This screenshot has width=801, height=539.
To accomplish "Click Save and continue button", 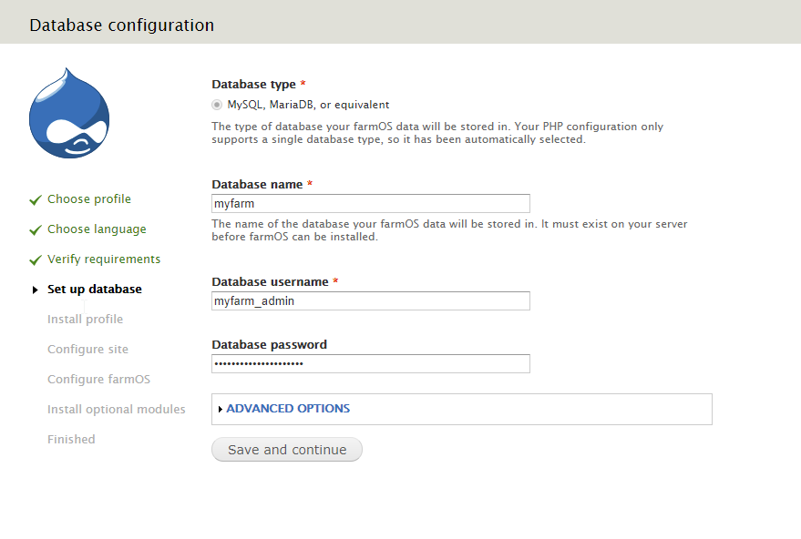I will [287, 450].
